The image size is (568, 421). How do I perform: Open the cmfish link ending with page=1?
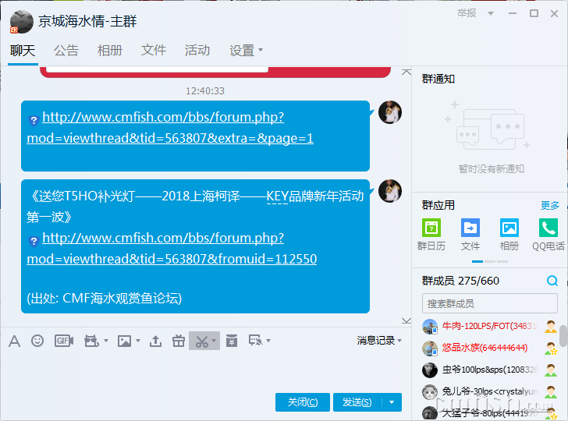coord(170,127)
